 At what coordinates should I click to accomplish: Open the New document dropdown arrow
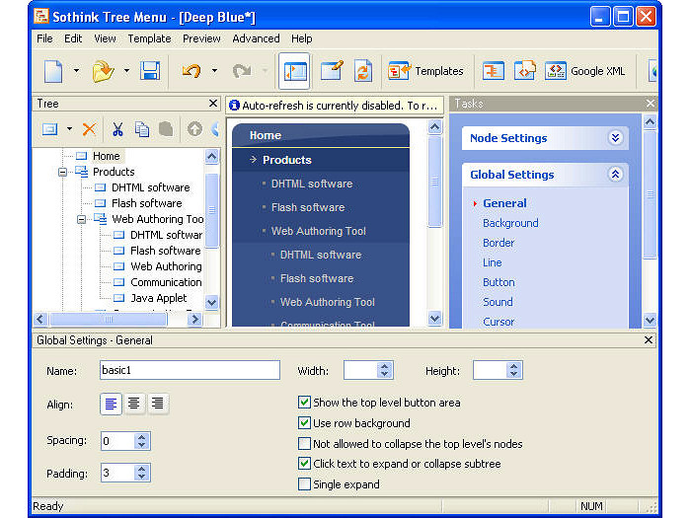pos(76,71)
